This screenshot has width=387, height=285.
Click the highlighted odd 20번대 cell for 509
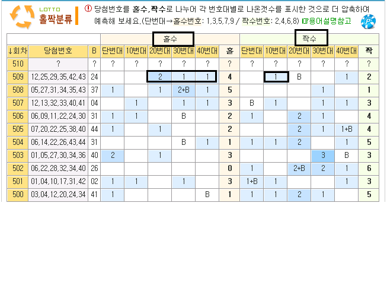[160, 77]
